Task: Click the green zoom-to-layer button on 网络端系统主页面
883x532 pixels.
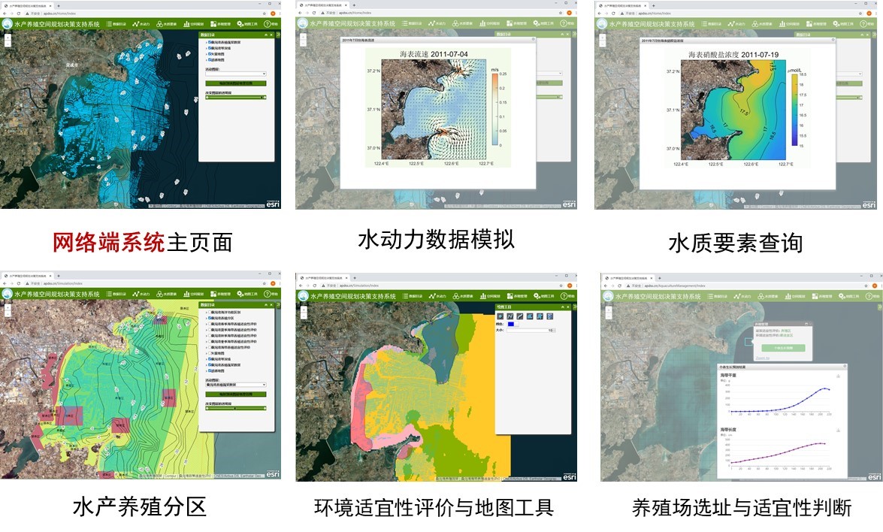Action: 236,83
